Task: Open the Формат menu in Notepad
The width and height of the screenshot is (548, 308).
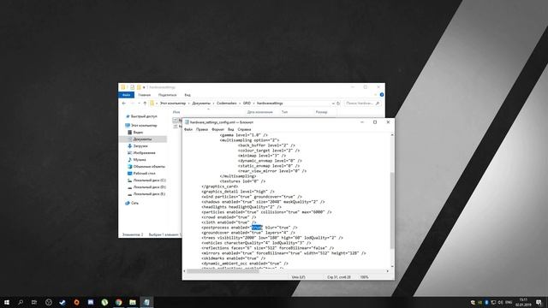Action: point(217,129)
